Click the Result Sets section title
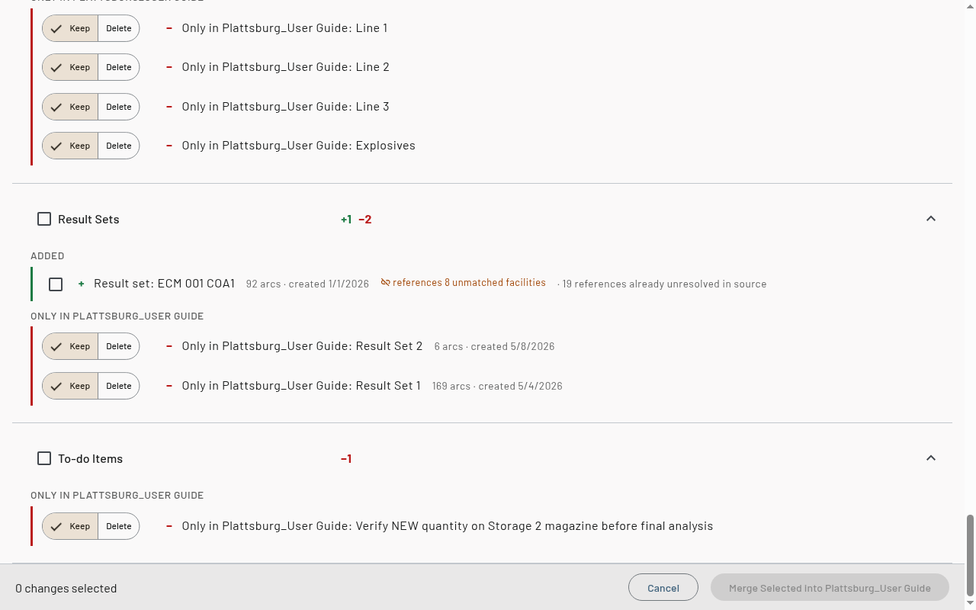Image resolution: width=976 pixels, height=610 pixels. [88, 219]
